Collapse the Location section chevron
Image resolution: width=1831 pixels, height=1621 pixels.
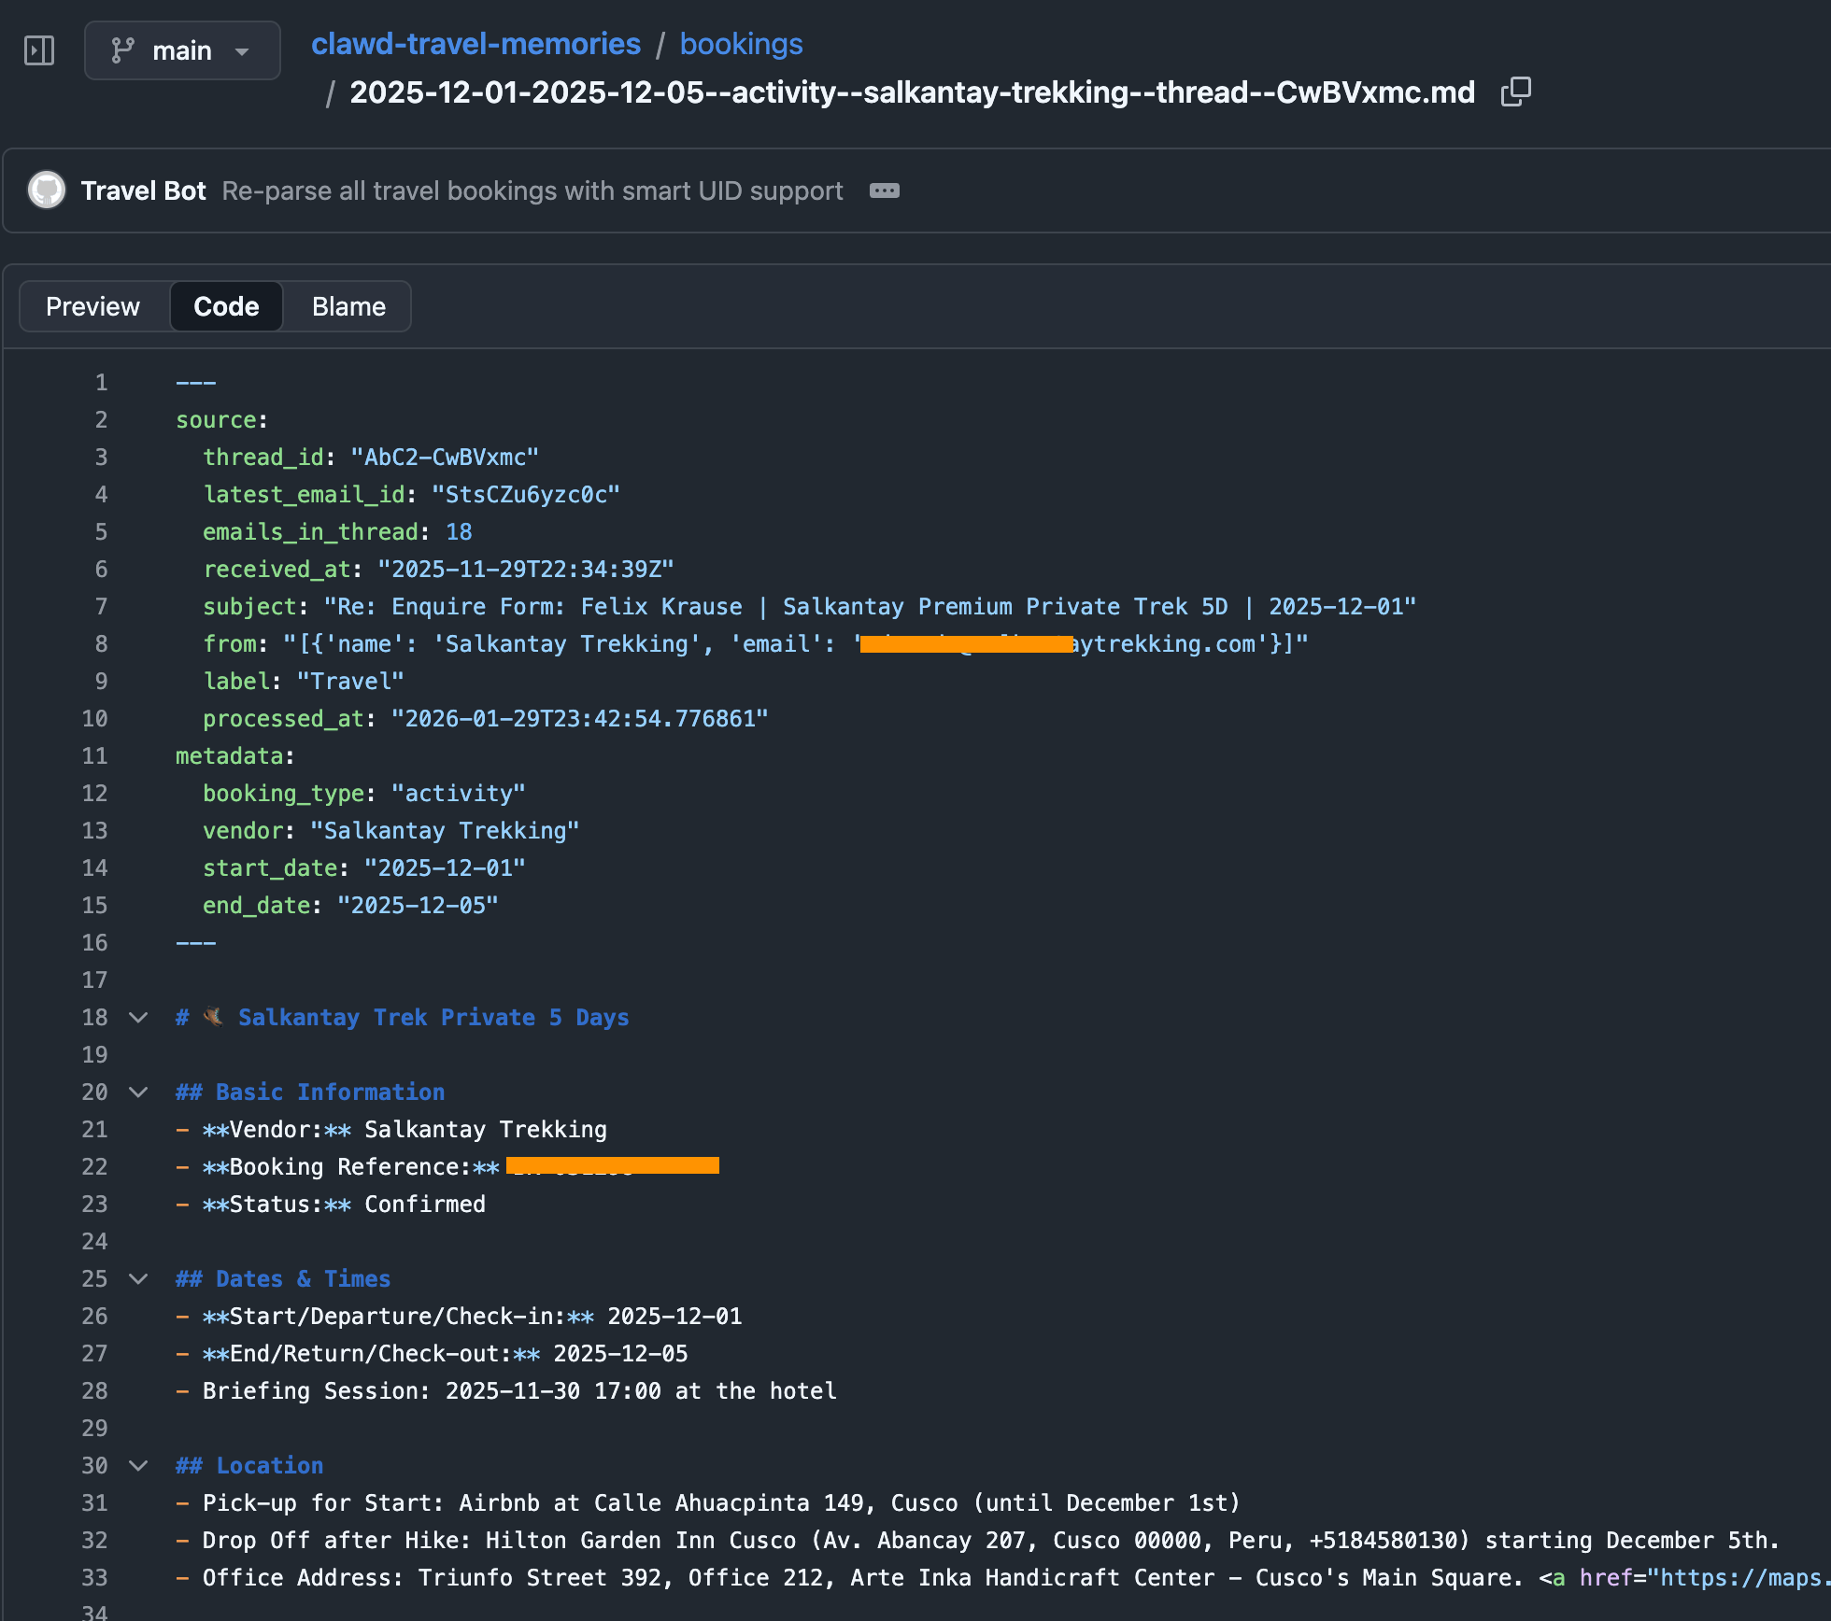pos(138,1466)
